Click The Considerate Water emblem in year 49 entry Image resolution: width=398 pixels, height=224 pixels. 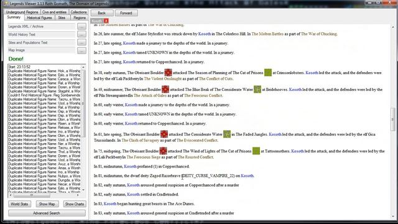(x=257, y=90)
